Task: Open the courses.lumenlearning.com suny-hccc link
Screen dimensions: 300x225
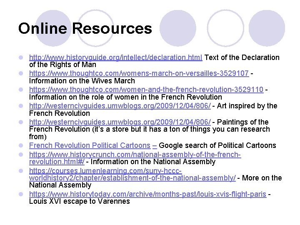Action: pyautogui.click(x=132, y=175)
